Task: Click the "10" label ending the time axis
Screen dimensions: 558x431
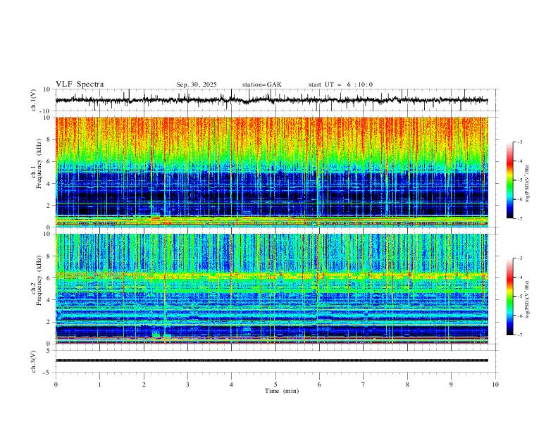Action: coord(495,385)
